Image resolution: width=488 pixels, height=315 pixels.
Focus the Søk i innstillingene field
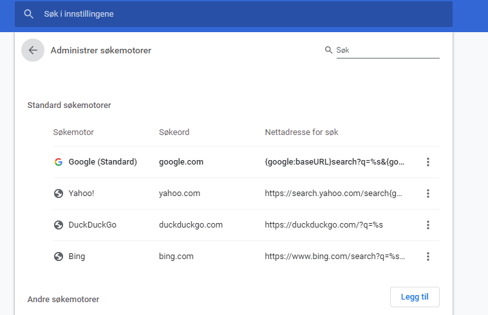click(234, 14)
